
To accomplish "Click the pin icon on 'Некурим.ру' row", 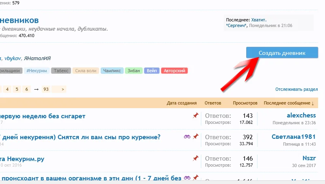I will (196, 158).
